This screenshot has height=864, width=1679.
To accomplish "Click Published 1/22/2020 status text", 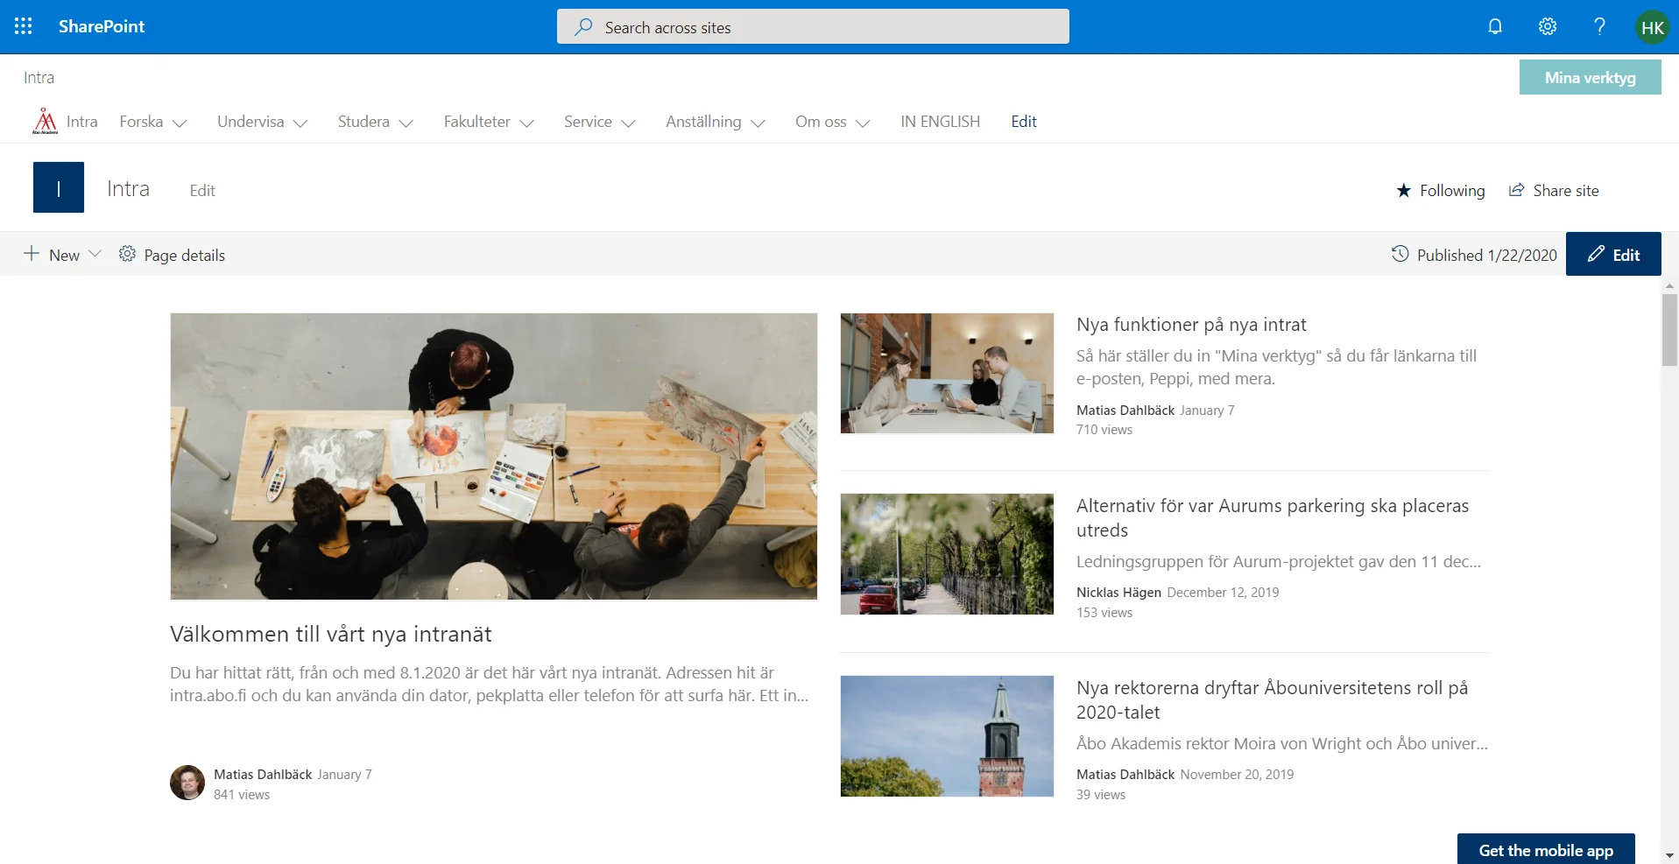I will point(1486,255).
